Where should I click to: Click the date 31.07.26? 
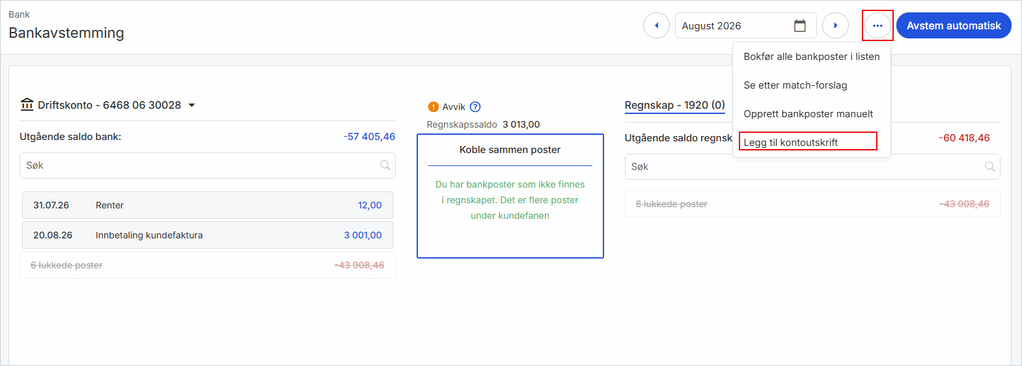point(51,205)
